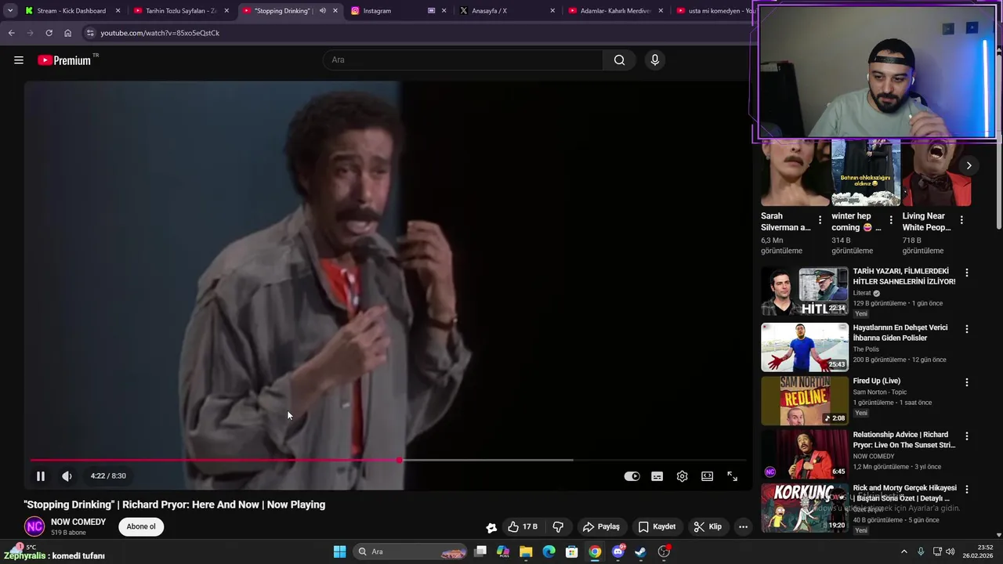The width and height of the screenshot is (1003, 564).
Task: Open the NOW COMEDY channel name link
Action: (x=78, y=522)
